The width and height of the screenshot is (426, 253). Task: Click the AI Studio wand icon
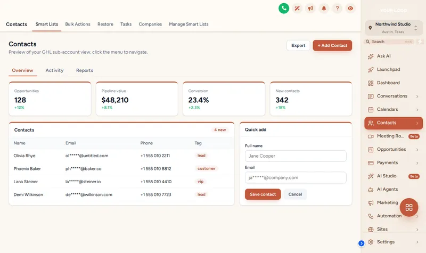point(371,176)
